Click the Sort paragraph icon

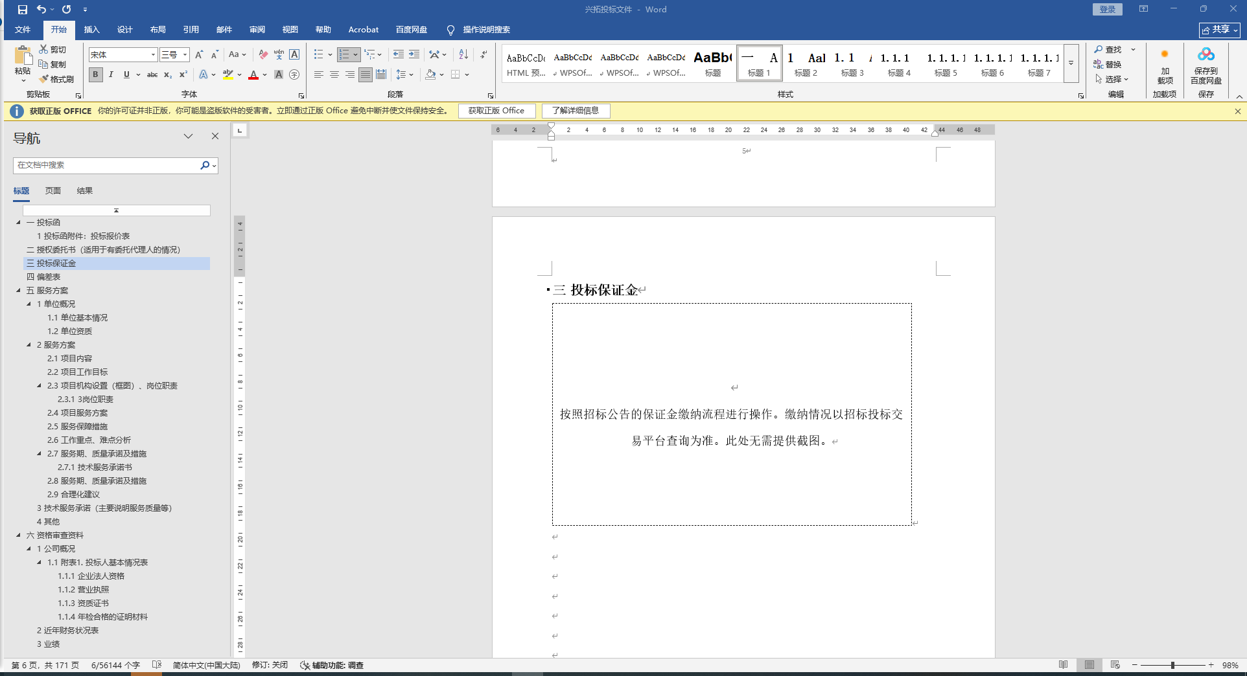[x=463, y=54]
